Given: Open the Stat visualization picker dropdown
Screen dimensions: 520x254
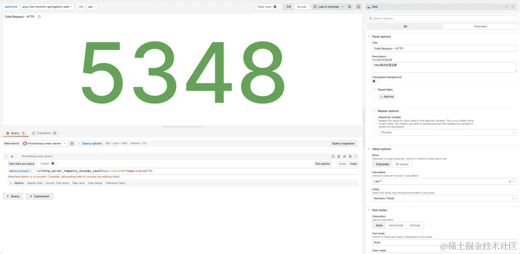Looking at the screenshot, I should pyautogui.click(x=438, y=7).
